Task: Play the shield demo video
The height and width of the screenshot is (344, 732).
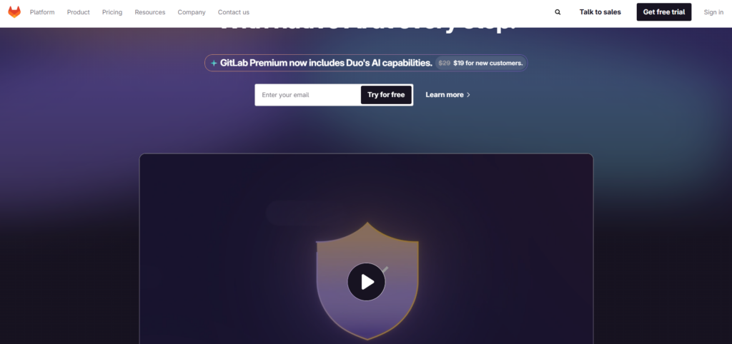Action: [367, 282]
